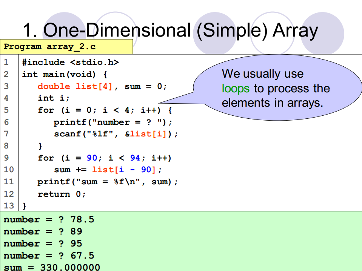
Task: Click the red '&list[i]' argument on line 7
Action: [146, 134]
